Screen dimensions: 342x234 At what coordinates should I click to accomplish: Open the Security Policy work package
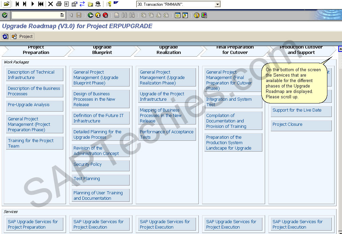pos(100,166)
